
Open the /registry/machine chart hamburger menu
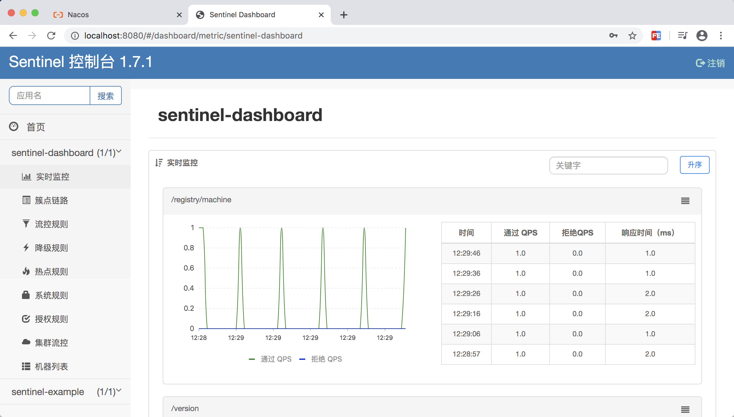coord(685,201)
